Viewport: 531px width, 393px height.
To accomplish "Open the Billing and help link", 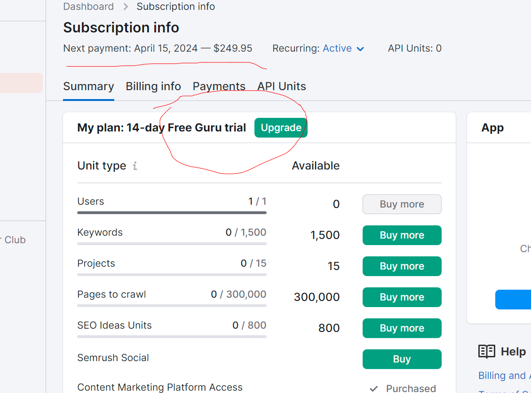I will click(504, 376).
